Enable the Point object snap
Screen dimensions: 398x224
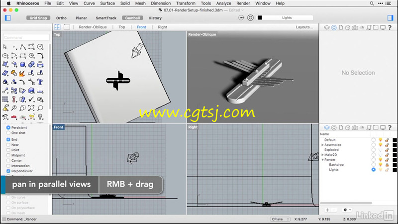point(8,150)
